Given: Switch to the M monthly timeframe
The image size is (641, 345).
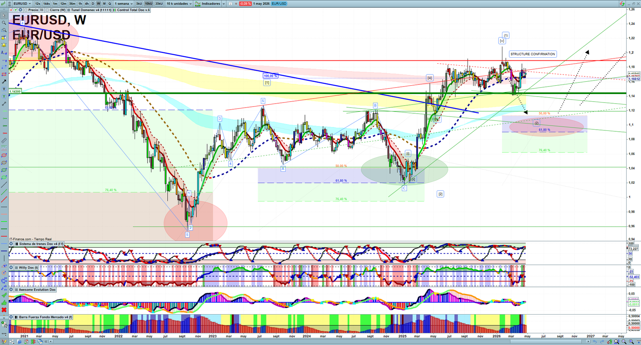Looking at the screenshot, I should tap(104, 4).
